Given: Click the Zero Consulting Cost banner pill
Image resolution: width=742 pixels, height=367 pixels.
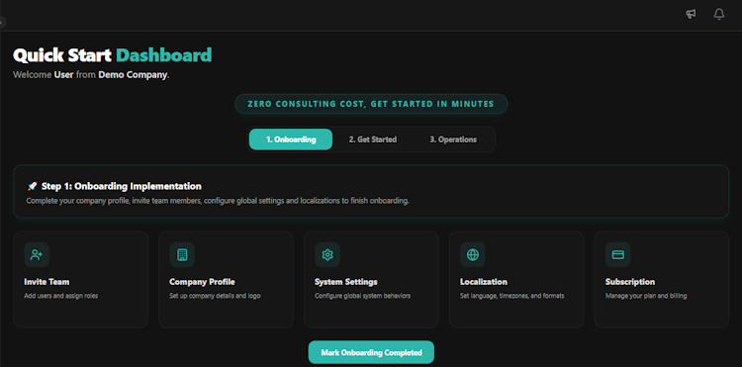Looking at the screenshot, I should click(371, 104).
